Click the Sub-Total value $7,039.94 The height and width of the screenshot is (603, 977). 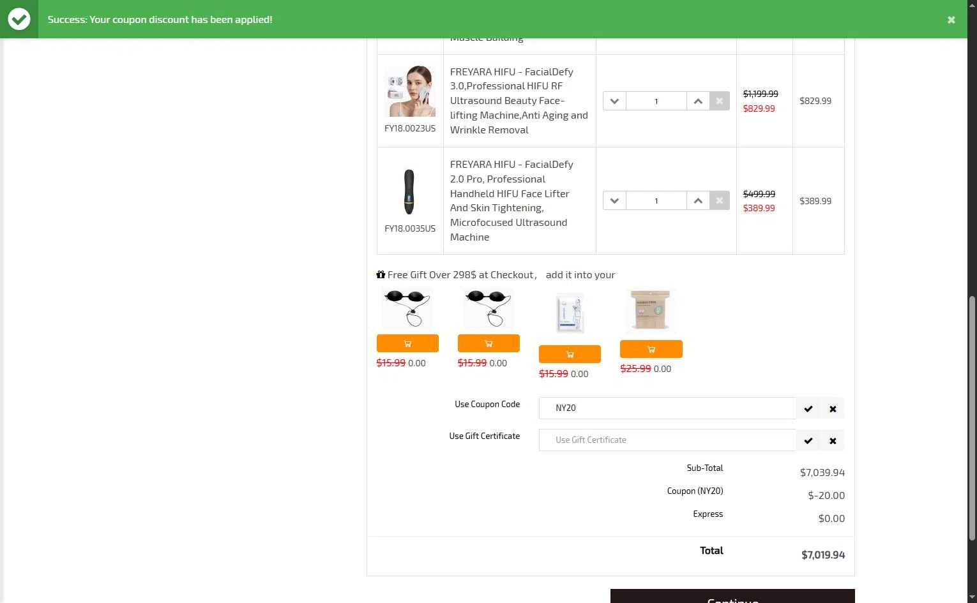(822, 473)
